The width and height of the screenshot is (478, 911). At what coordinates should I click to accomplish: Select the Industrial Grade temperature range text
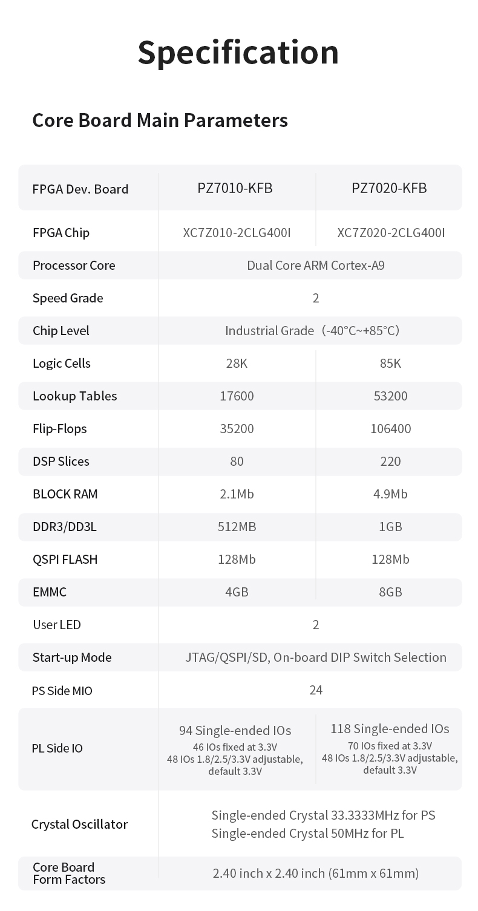(312, 331)
